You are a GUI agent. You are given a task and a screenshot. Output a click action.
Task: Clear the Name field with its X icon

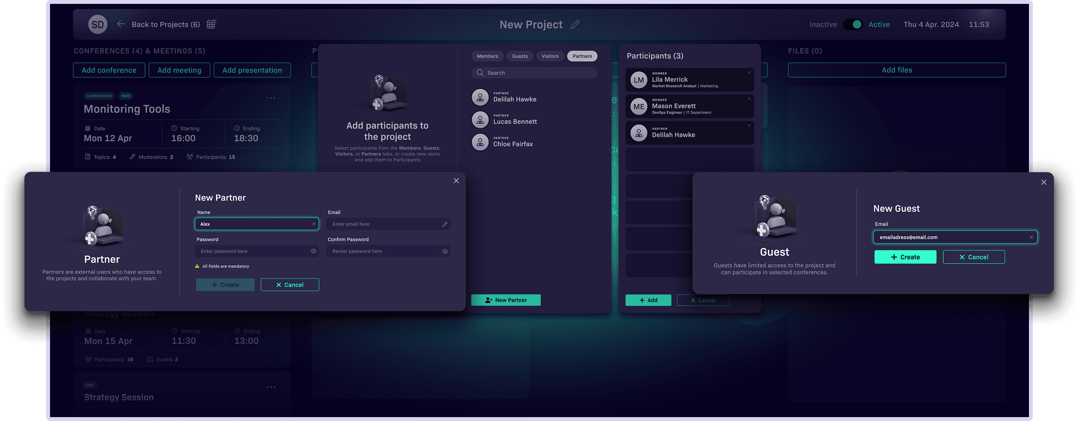314,224
